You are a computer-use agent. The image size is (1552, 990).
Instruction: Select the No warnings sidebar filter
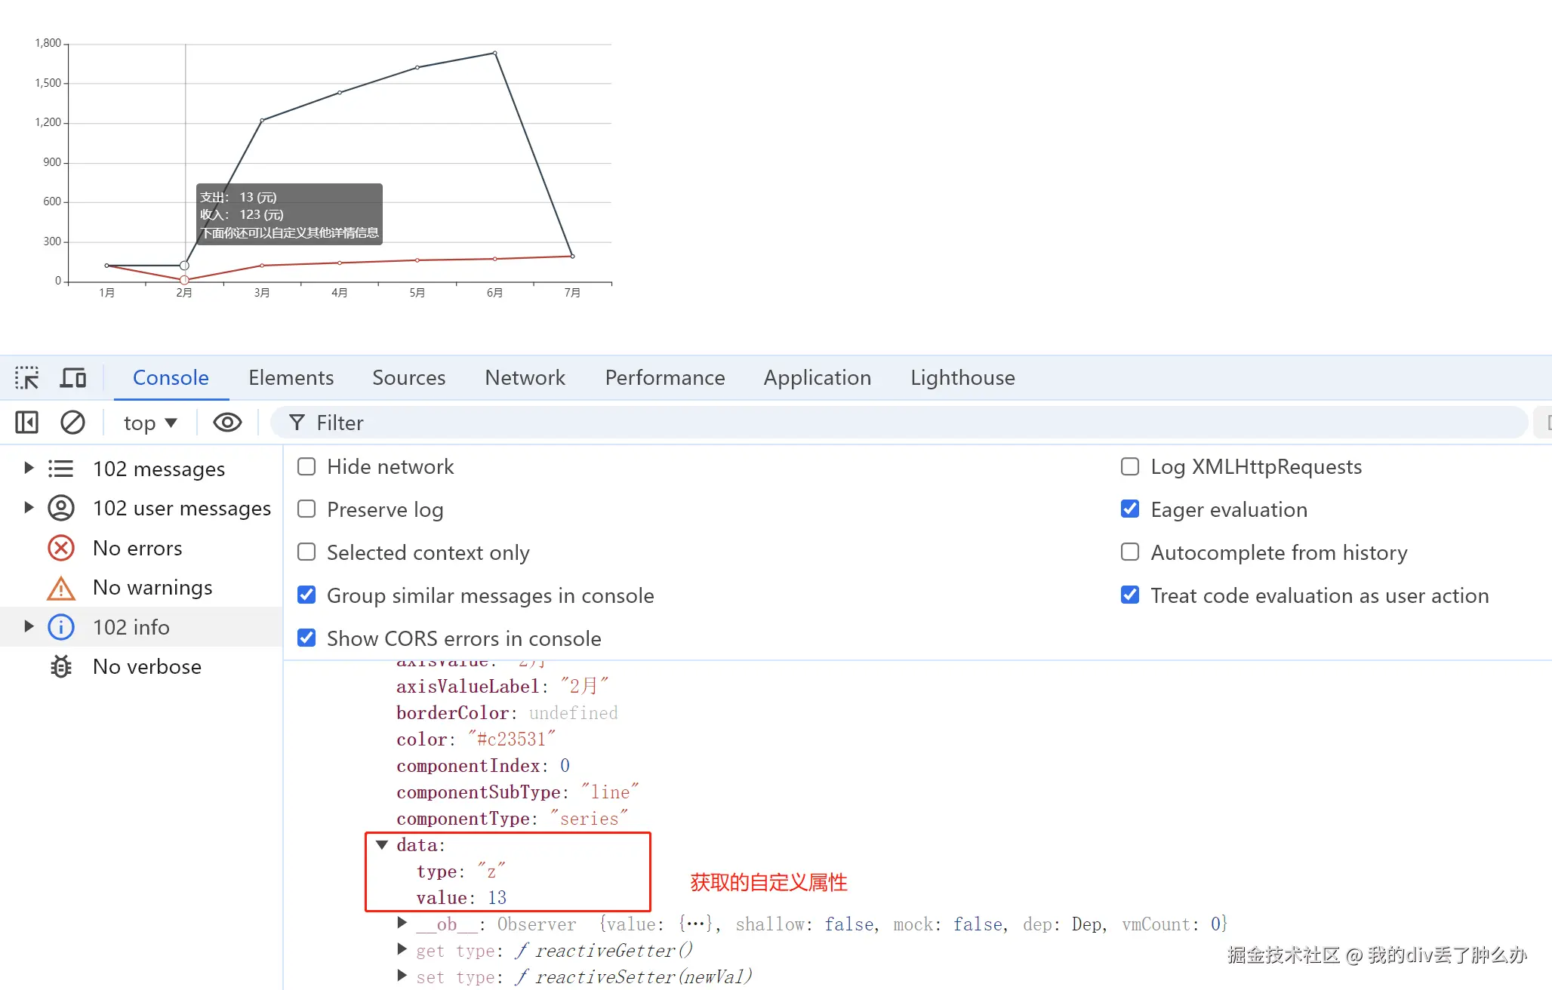tap(152, 587)
